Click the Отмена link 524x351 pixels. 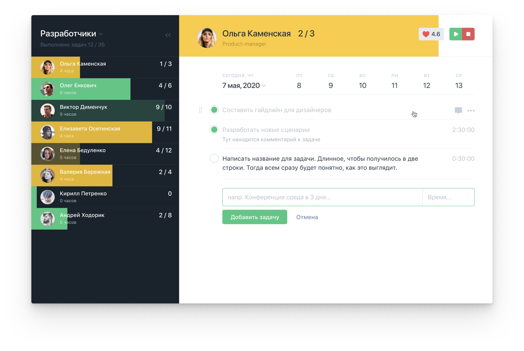click(307, 217)
